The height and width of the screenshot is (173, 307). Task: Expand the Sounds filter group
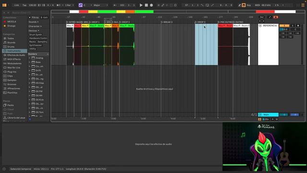coord(34,22)
